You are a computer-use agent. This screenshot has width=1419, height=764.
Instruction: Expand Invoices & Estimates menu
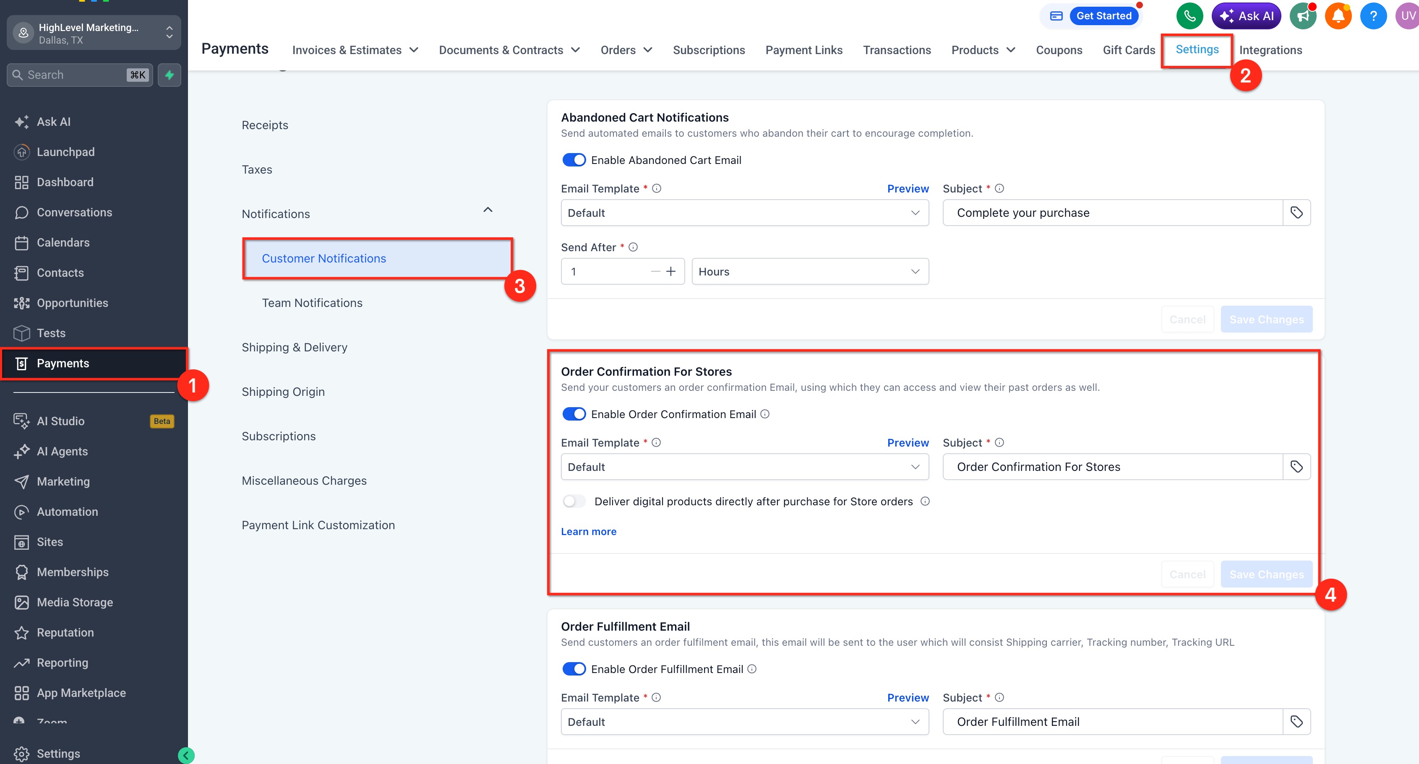click(355, 50)
